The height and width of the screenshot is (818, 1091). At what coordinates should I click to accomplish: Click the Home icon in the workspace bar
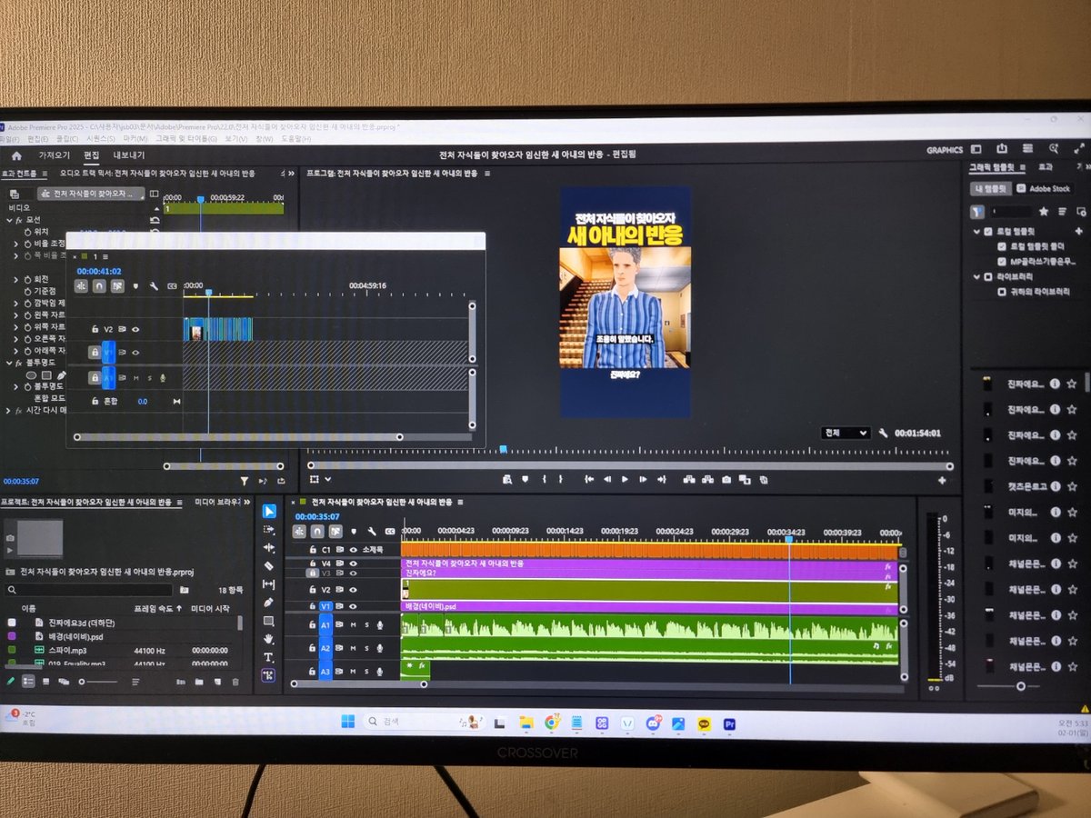(x=16, y=155)
